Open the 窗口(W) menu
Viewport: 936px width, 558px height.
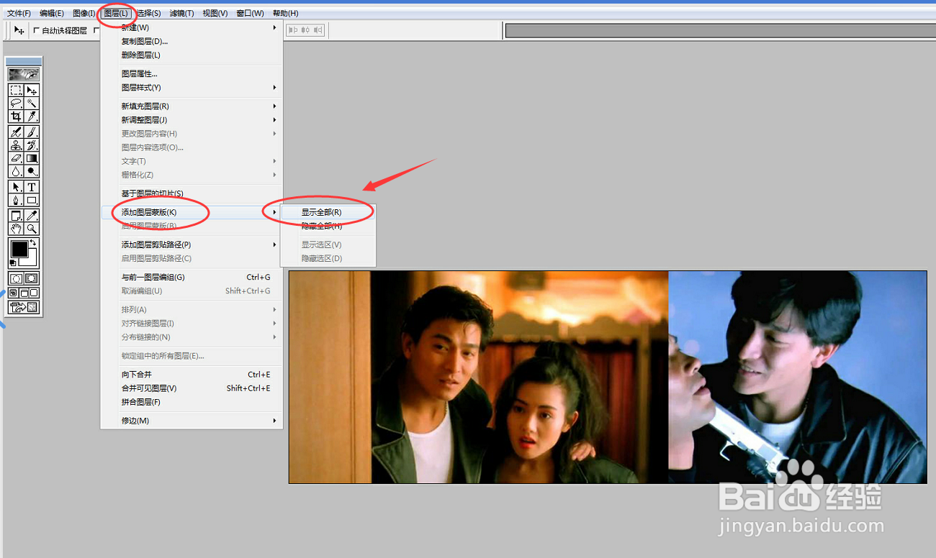coord(250,14)
